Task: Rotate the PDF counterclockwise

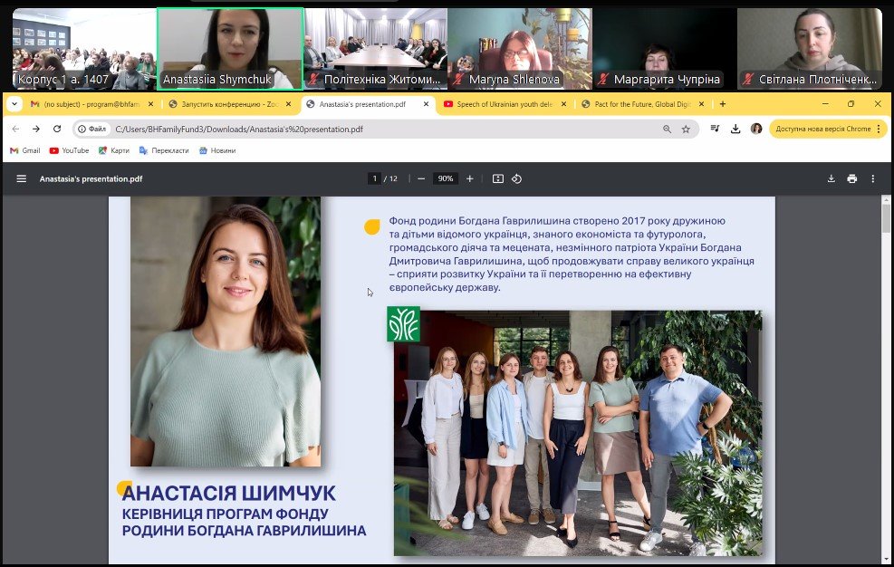Action: (516, 178)
